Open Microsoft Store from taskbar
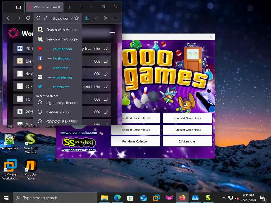 [130, 198]
